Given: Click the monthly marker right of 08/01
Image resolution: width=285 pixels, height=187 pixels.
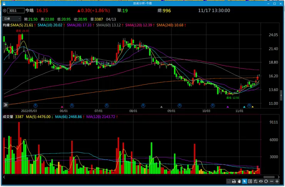Looking at the screenshot, I should [143, 105].
